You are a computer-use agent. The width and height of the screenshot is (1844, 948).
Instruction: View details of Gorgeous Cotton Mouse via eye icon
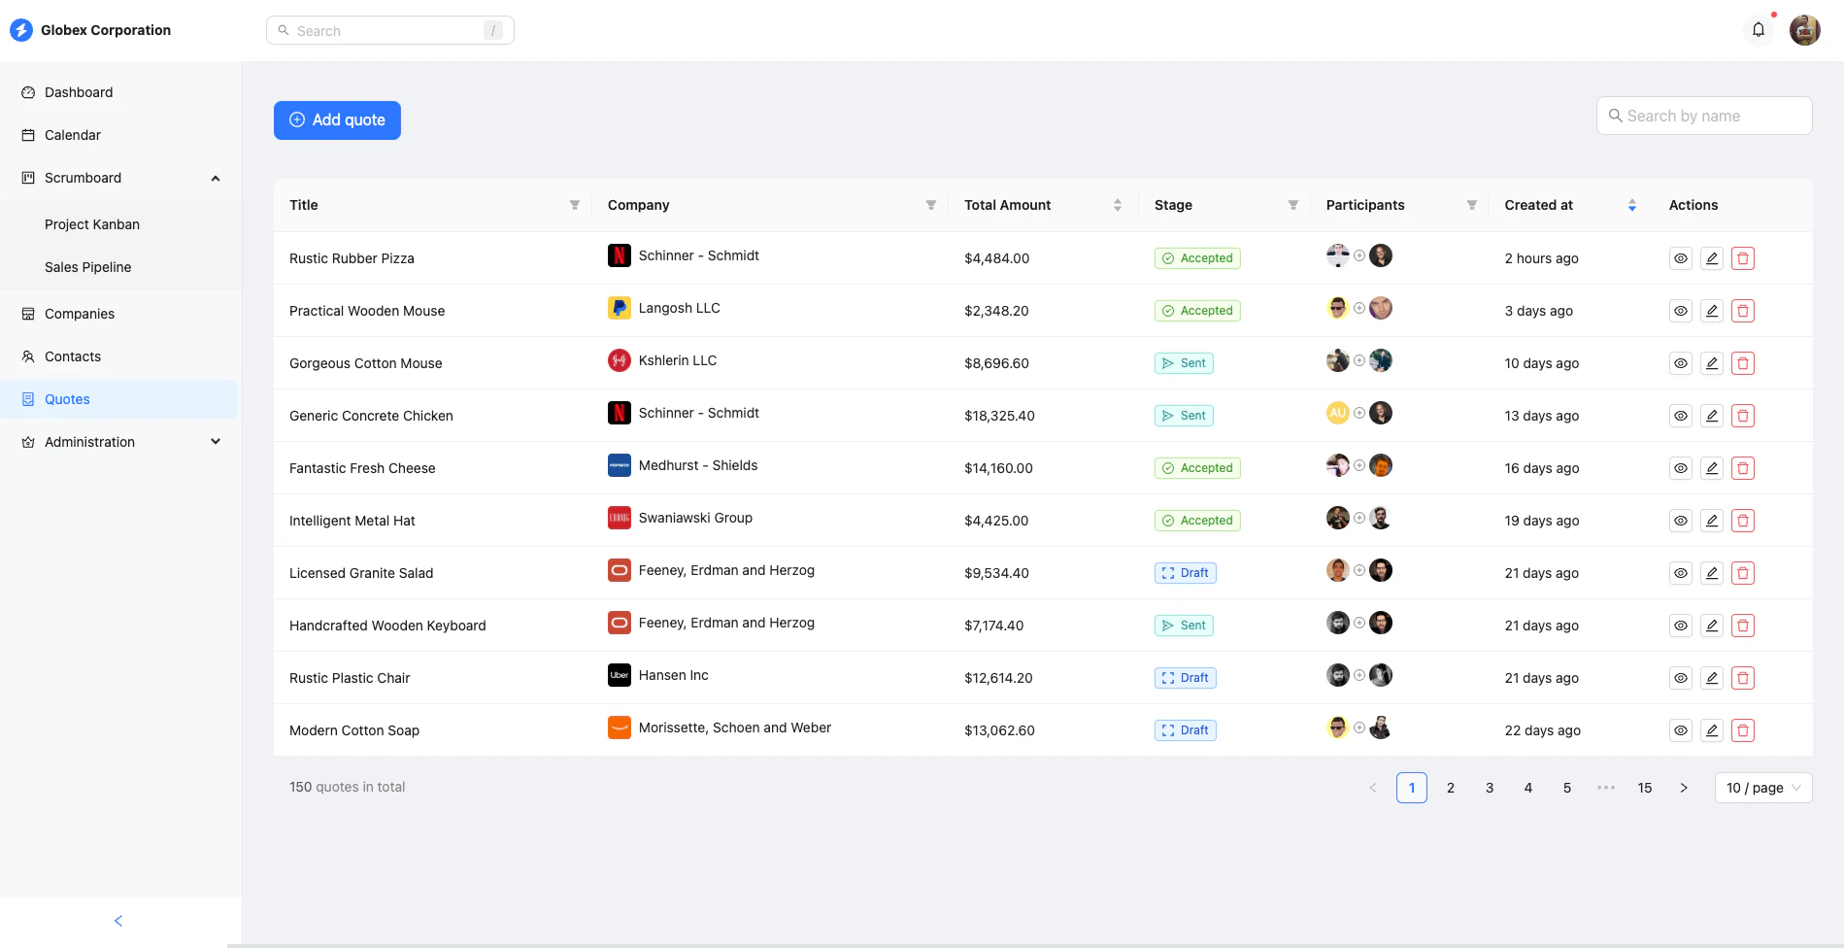(x=1681, y=362)
